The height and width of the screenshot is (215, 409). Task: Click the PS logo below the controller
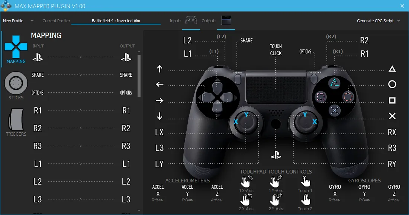276,155
